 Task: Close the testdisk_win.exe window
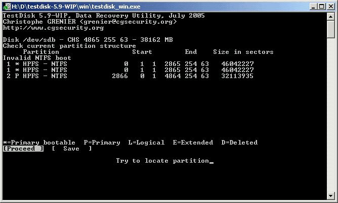[331, 7]
